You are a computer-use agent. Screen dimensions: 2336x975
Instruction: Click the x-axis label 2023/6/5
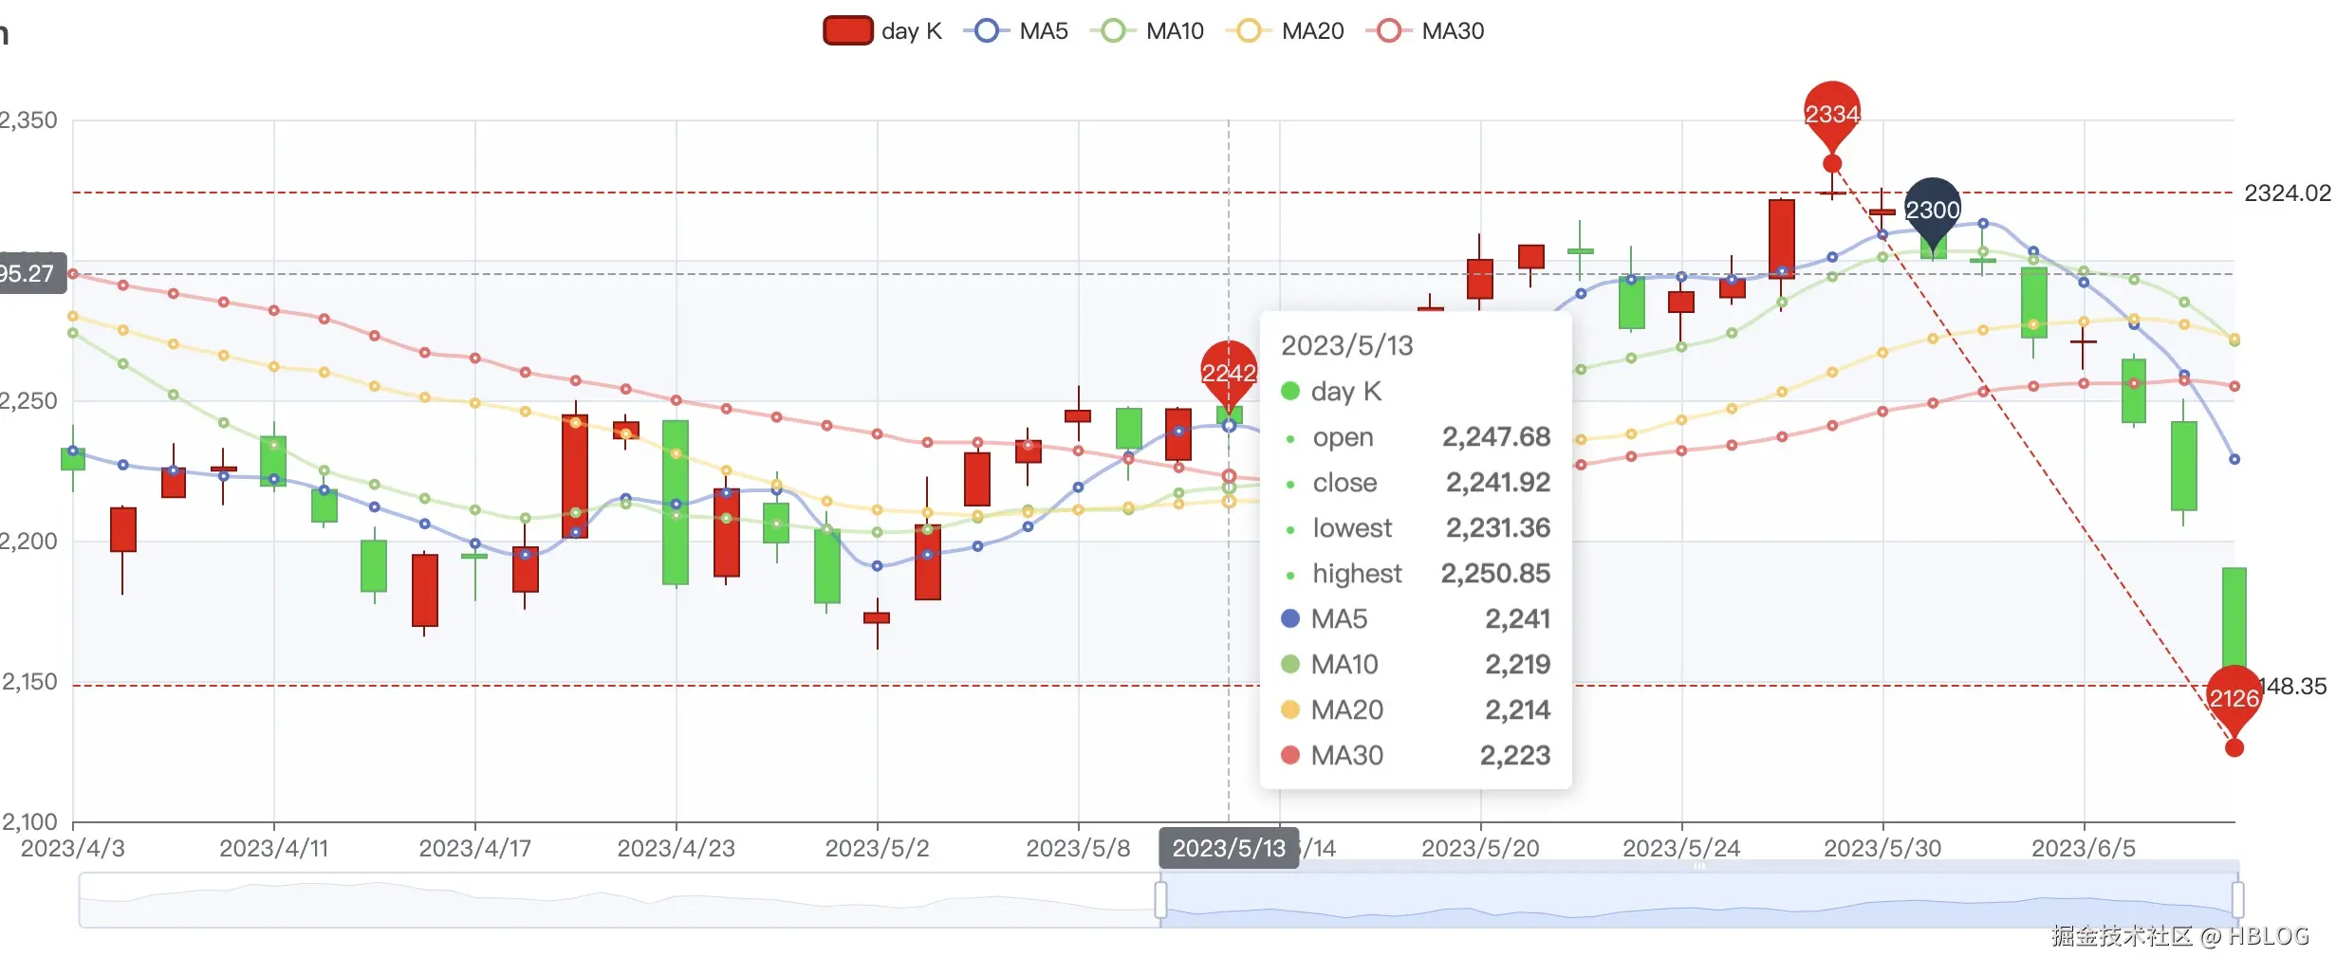click(x=2085, y=848)
